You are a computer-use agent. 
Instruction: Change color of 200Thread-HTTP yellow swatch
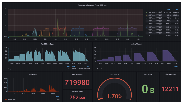146,15
